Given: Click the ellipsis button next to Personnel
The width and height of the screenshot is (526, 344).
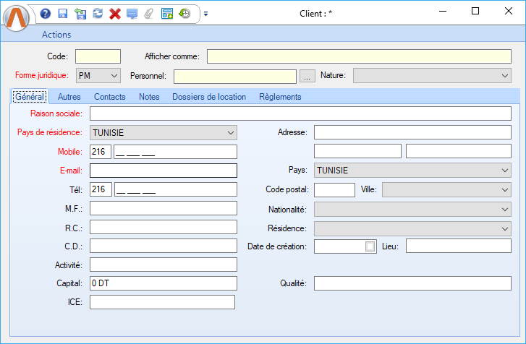Looking at the screenshot, I should click(x=307, y=76).
